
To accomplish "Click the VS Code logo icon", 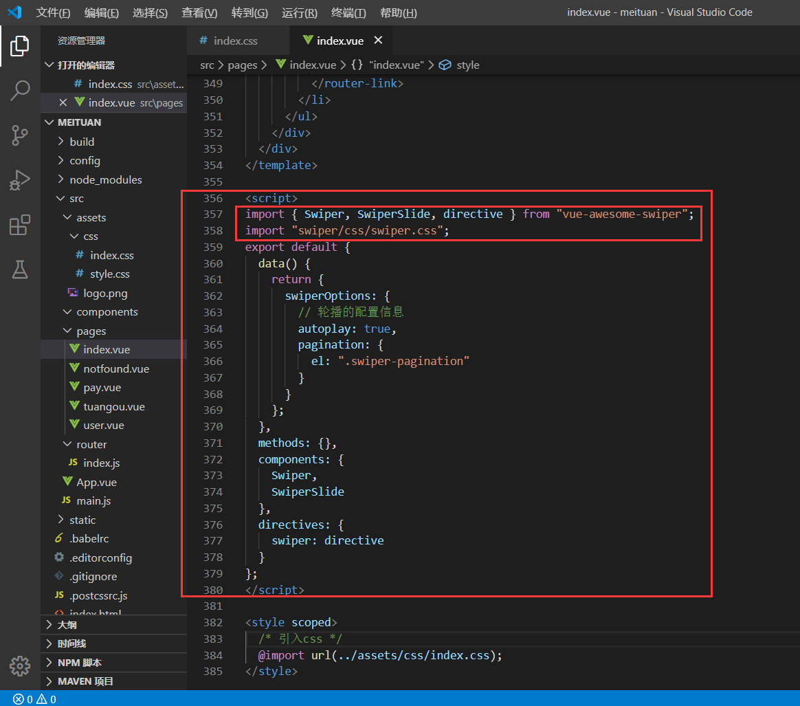I will 15,12.
